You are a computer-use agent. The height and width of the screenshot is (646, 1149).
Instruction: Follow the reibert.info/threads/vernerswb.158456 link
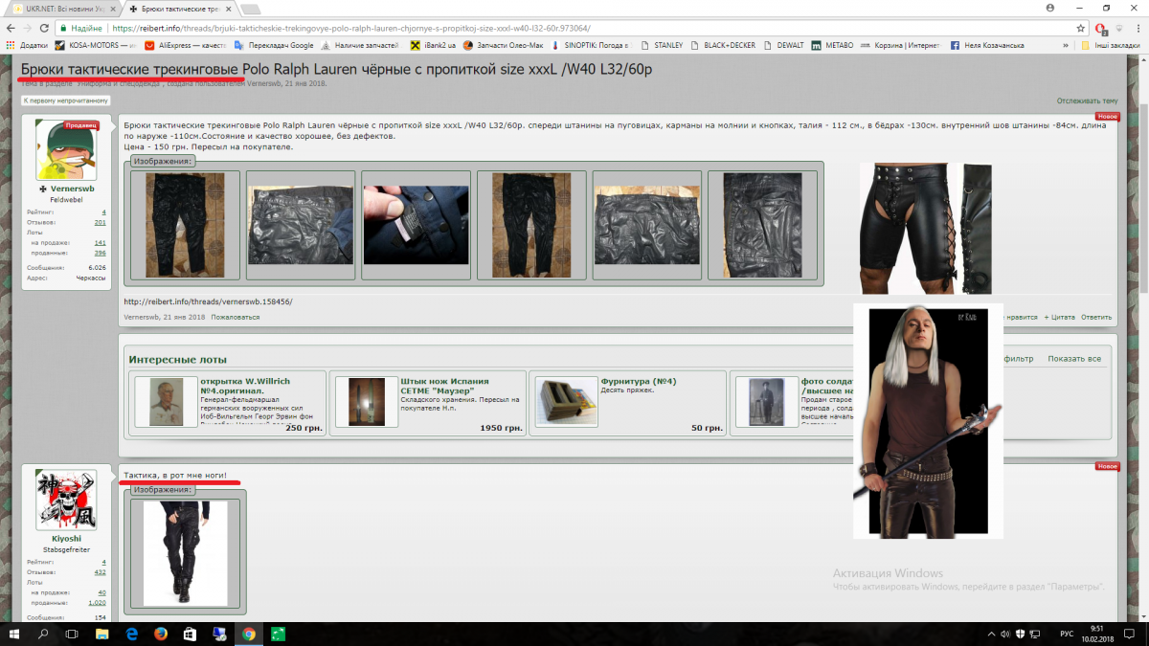(208, 301)
